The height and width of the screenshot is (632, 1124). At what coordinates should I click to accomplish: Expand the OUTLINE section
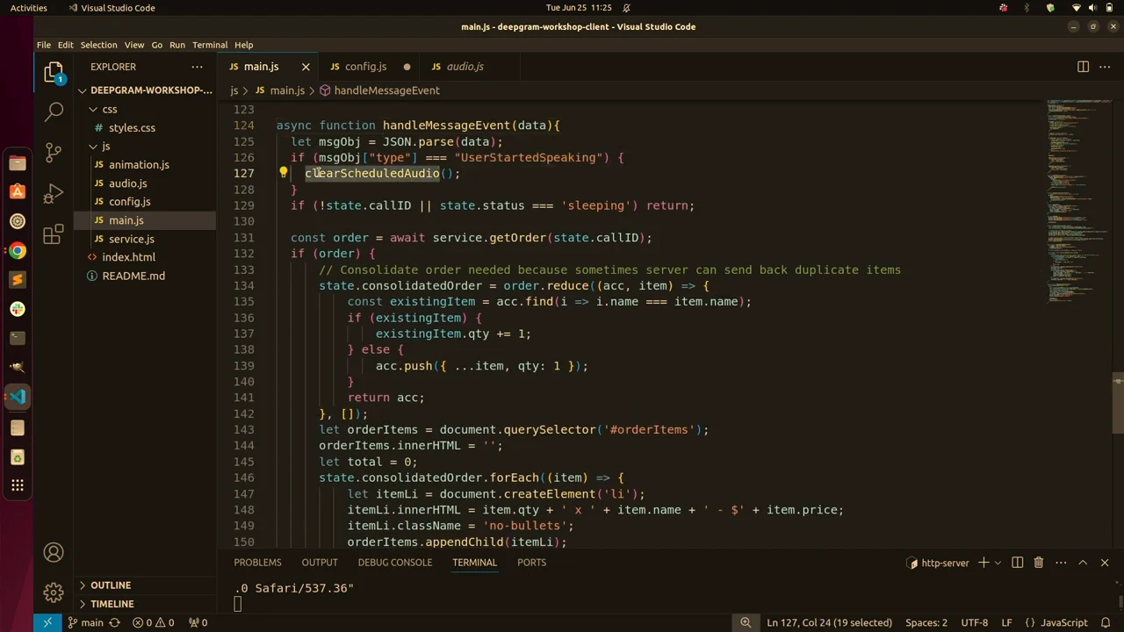click(x=111, y=585)
